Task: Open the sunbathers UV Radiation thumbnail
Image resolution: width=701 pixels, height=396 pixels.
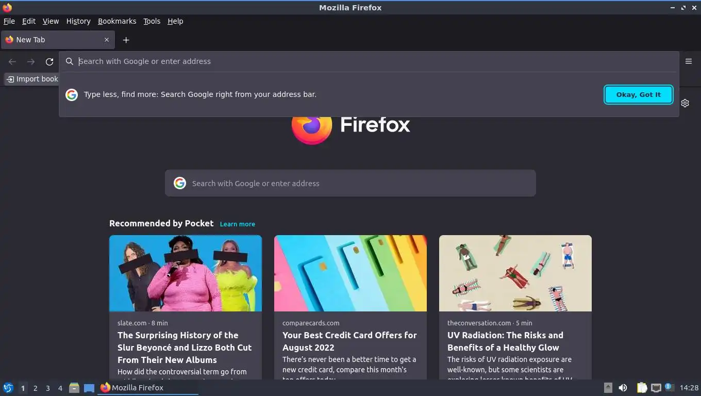Action: [515, 273]
